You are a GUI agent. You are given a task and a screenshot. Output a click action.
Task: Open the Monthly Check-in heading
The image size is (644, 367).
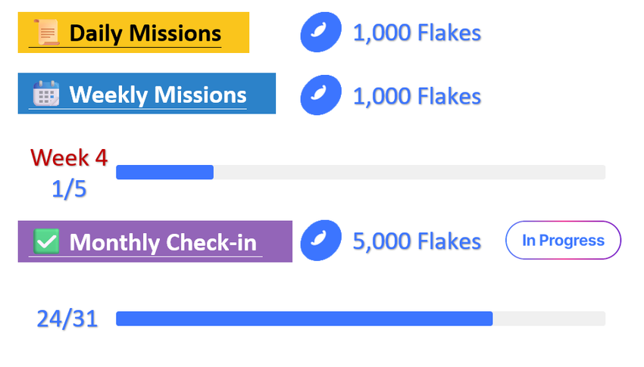click(x=163, y=242)
